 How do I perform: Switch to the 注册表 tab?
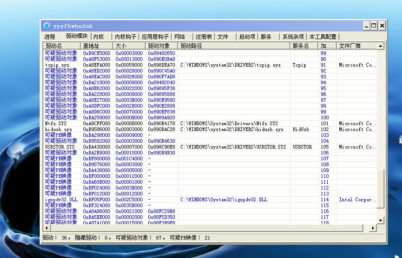pos(204,36)
